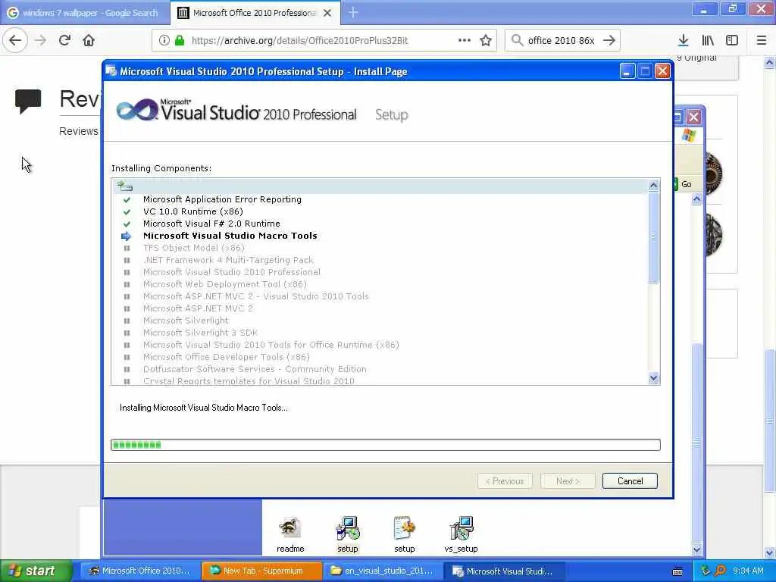Screen dimensions: 776x582
Task: Select Microsoft Silverlight 3 SDK row
Action: pos(200,333)
